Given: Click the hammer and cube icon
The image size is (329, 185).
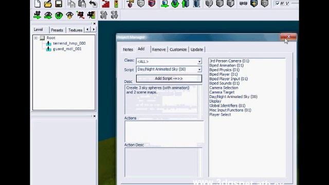Looking at the screenshot, I should pos(130,4).
